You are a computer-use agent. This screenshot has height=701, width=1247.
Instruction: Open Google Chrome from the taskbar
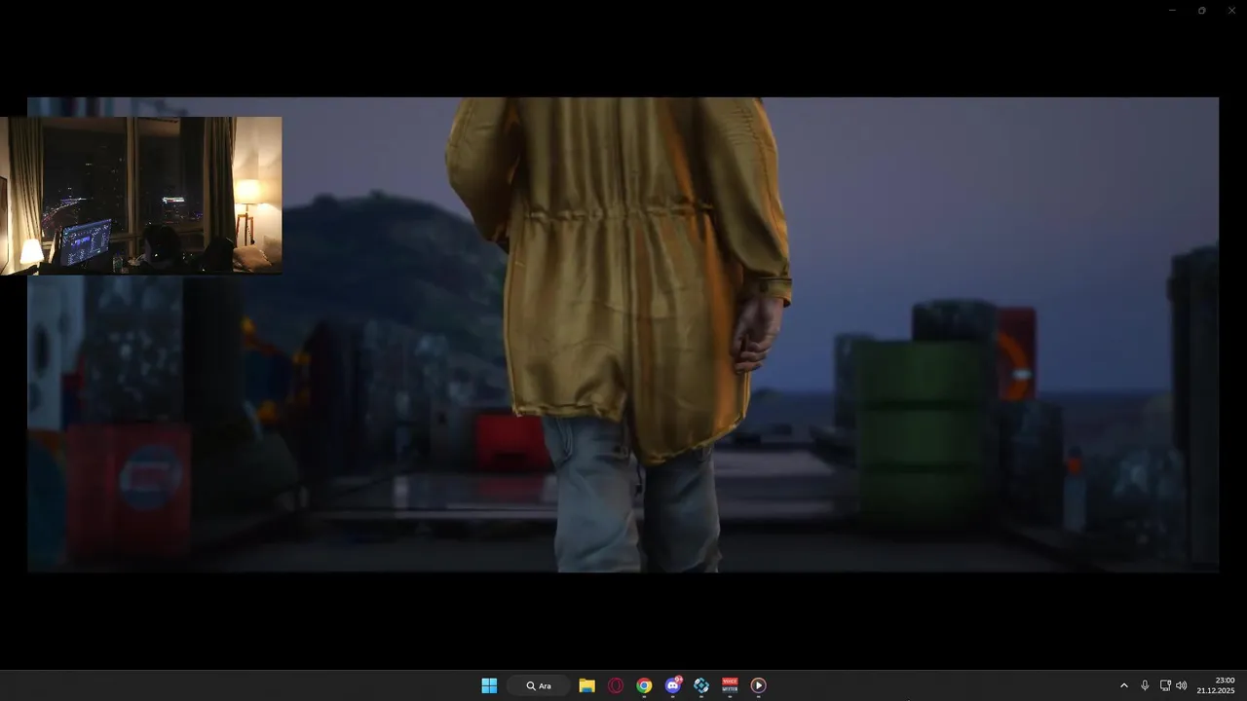(644, 685)
